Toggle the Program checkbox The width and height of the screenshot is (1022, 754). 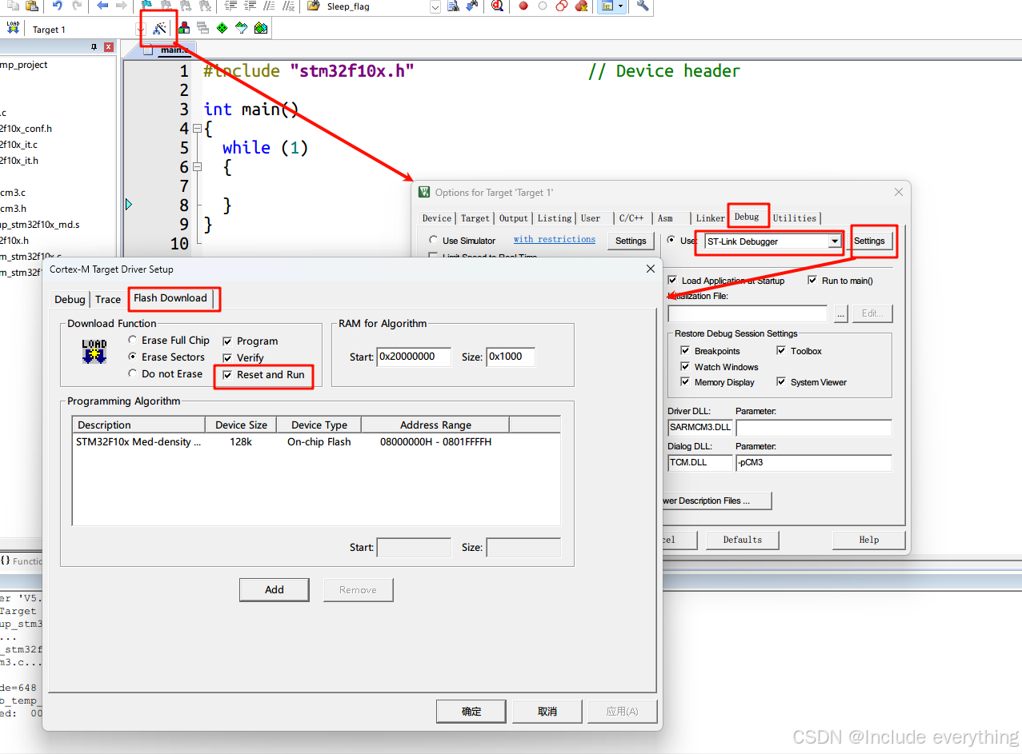[x=228, y=341]
